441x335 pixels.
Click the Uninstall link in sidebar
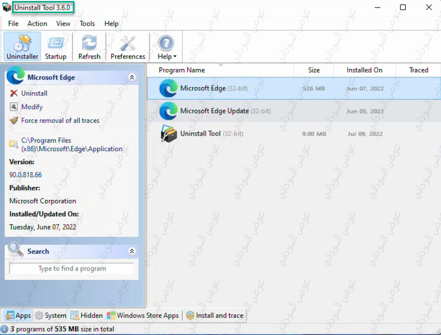coord(34,93)
